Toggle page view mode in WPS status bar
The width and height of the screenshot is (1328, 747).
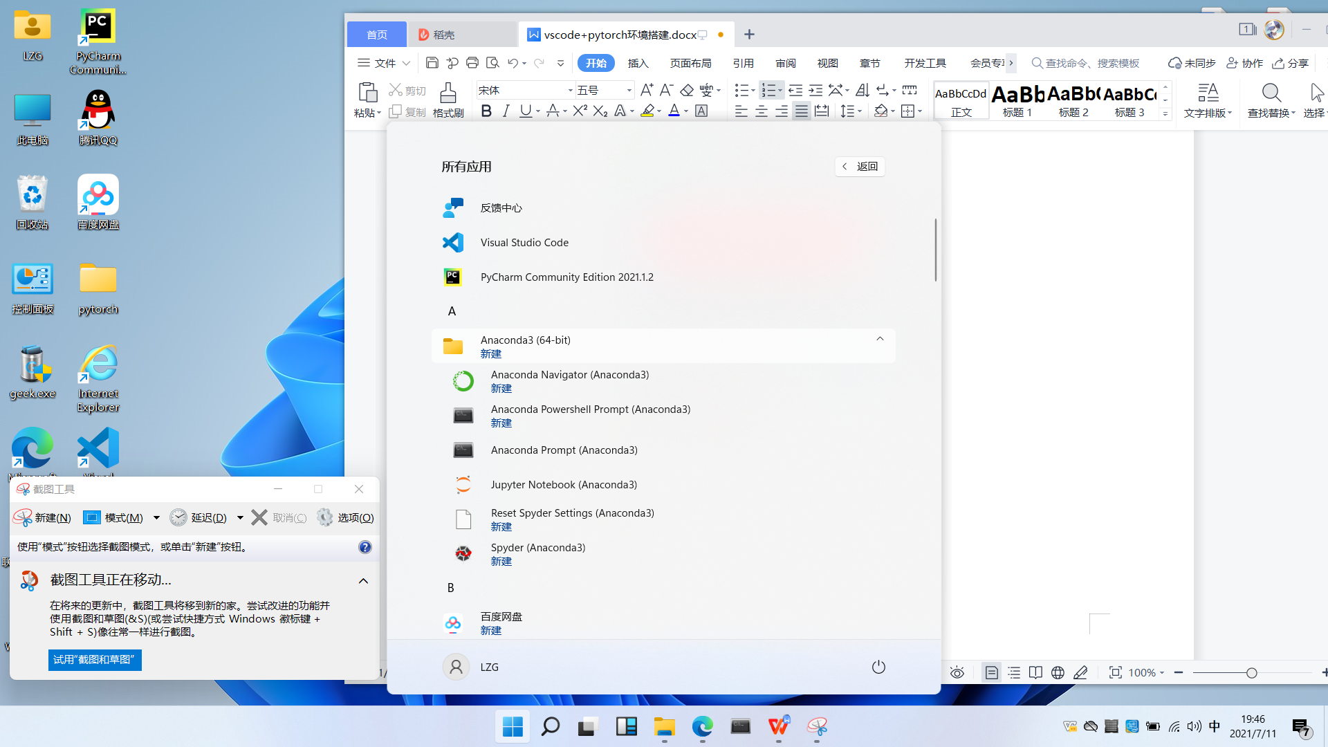tap(991, 672)
